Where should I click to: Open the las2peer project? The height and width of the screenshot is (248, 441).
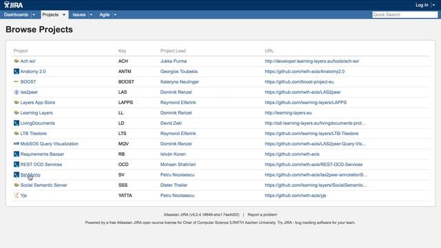point(29,92)
